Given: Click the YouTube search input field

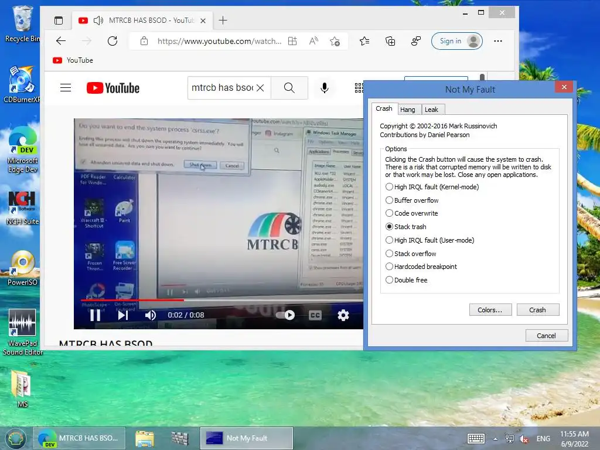Looking at the screenshot, I should 222,88.
